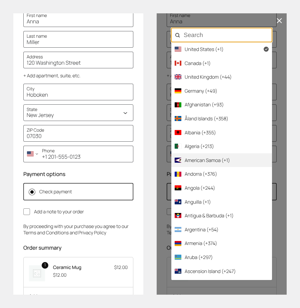Click the Germany flag icon

178,91
